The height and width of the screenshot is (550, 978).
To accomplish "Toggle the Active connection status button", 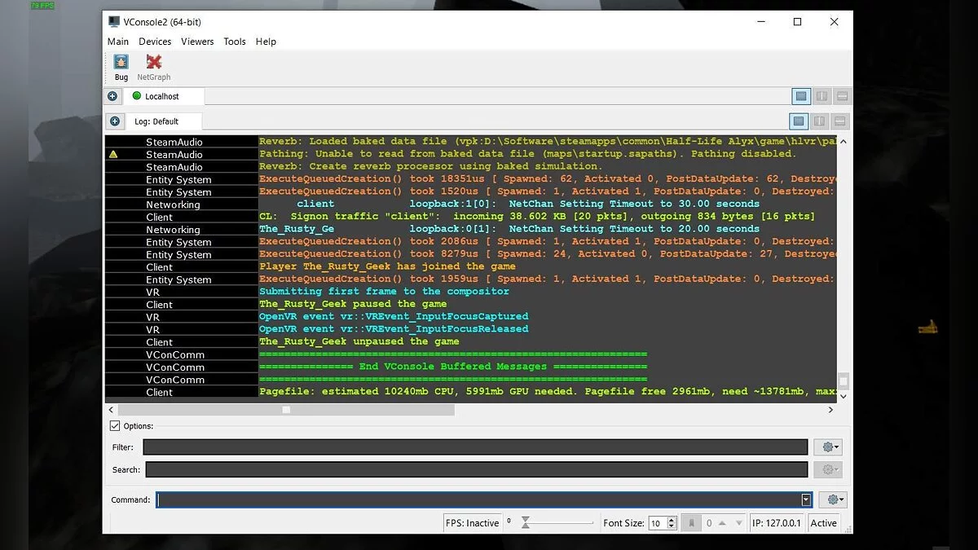I will [x=823, y=523].
